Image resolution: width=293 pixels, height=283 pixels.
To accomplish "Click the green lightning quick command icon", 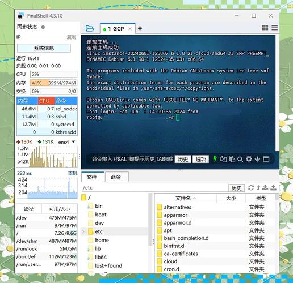I will [215, 159].
